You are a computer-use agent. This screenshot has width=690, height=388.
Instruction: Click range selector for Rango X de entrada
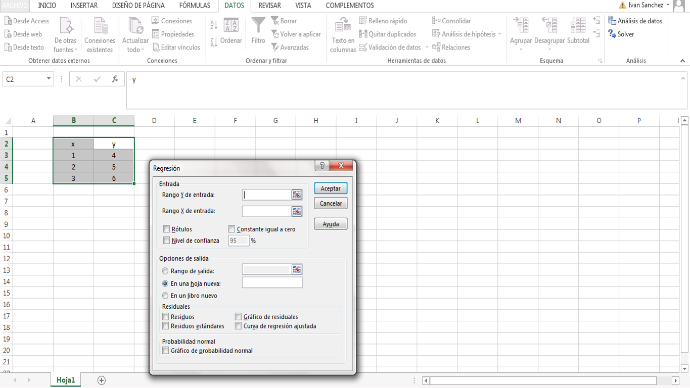tap(297, 211)
